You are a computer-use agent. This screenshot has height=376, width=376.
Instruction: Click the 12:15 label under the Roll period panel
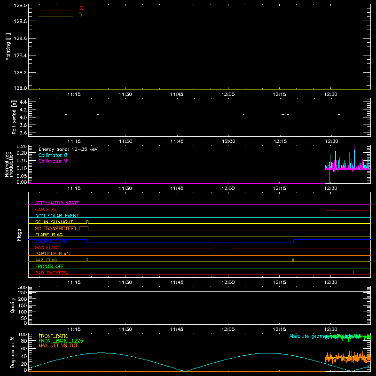(x=280, y=141)
